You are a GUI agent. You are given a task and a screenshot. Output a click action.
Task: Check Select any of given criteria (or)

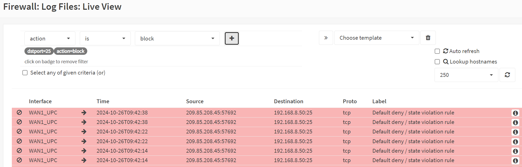point(25,73)
